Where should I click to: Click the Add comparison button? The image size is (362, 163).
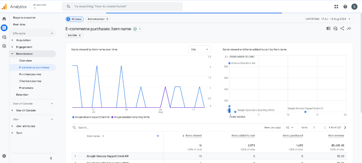pyautogui.click(x=98, y=19)
